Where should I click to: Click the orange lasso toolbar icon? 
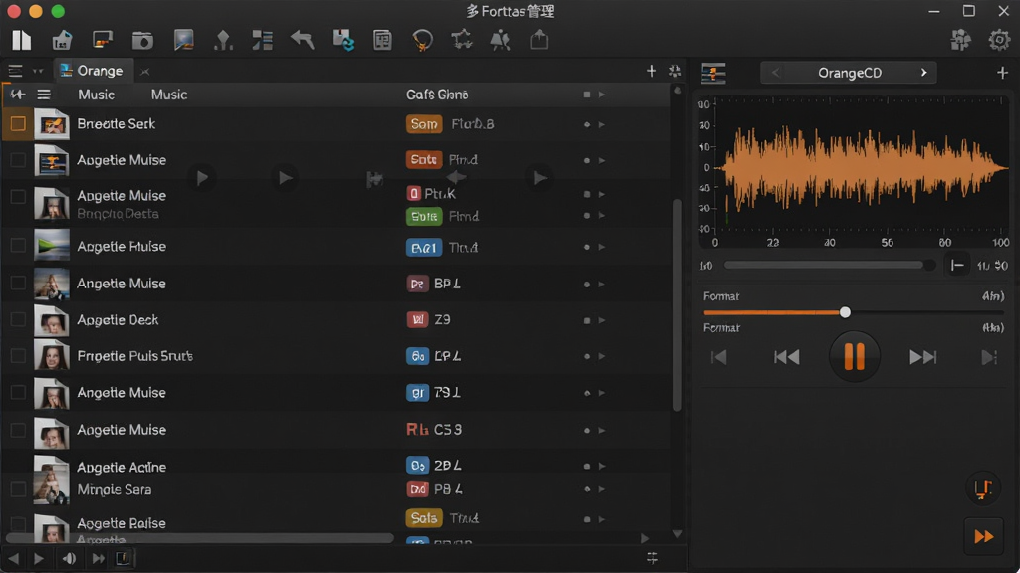[x=422, y=40]
